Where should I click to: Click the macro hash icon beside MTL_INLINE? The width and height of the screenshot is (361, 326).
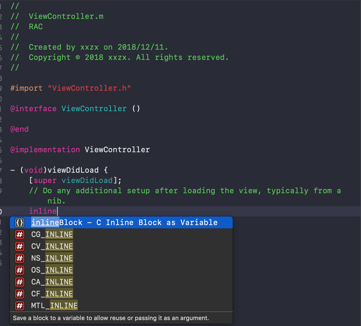[x=20, y=306]
